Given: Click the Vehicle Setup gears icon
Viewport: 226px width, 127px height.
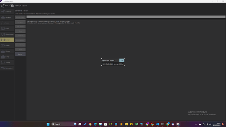Looking at the screenshot, I should [12, 6].
